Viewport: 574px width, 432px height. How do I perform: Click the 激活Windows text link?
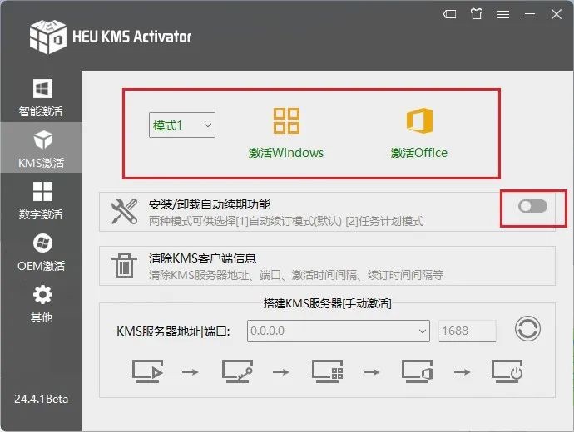pyautogui.click(x=286, y=153)
